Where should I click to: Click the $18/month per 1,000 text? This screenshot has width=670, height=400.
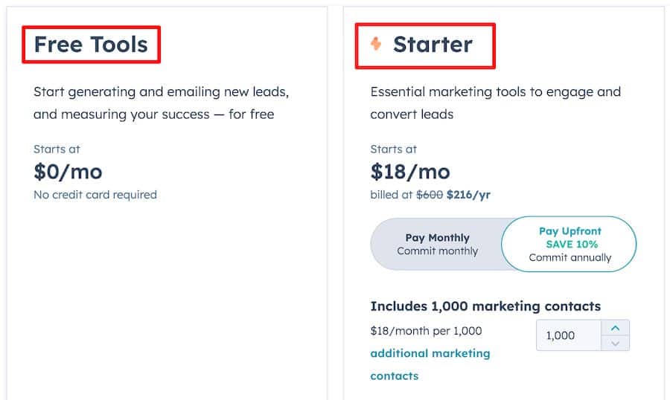pyautogui.click(x=426, y=331)
